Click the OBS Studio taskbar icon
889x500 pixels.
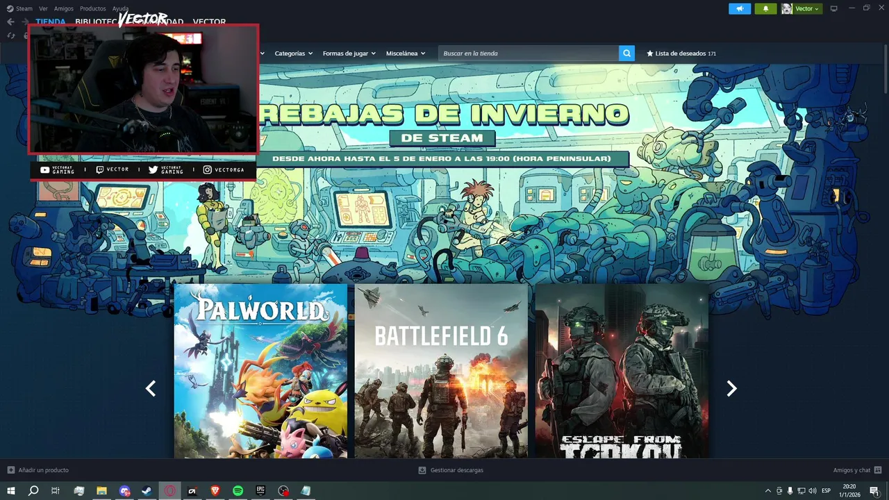click(x=283, y=490)
